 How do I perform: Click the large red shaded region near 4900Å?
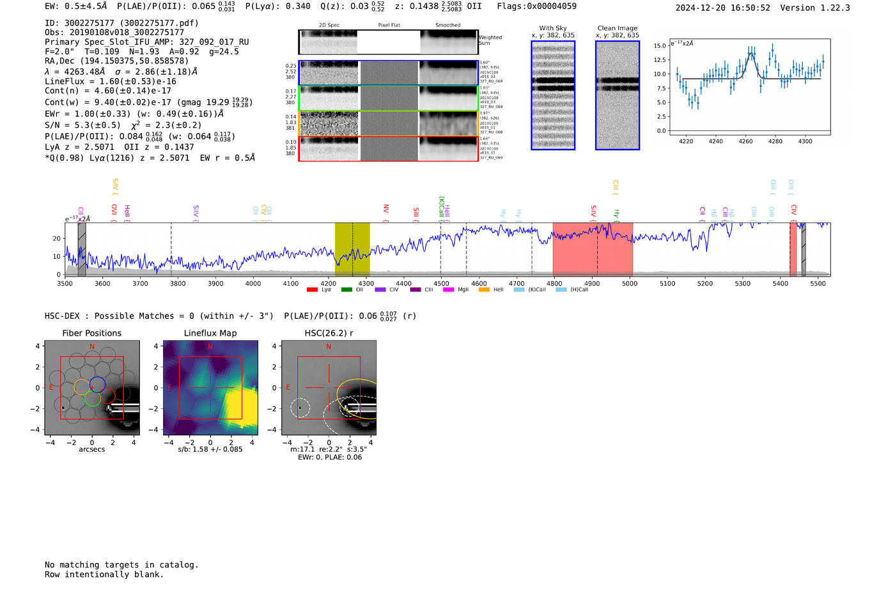[x=593, y=249]
